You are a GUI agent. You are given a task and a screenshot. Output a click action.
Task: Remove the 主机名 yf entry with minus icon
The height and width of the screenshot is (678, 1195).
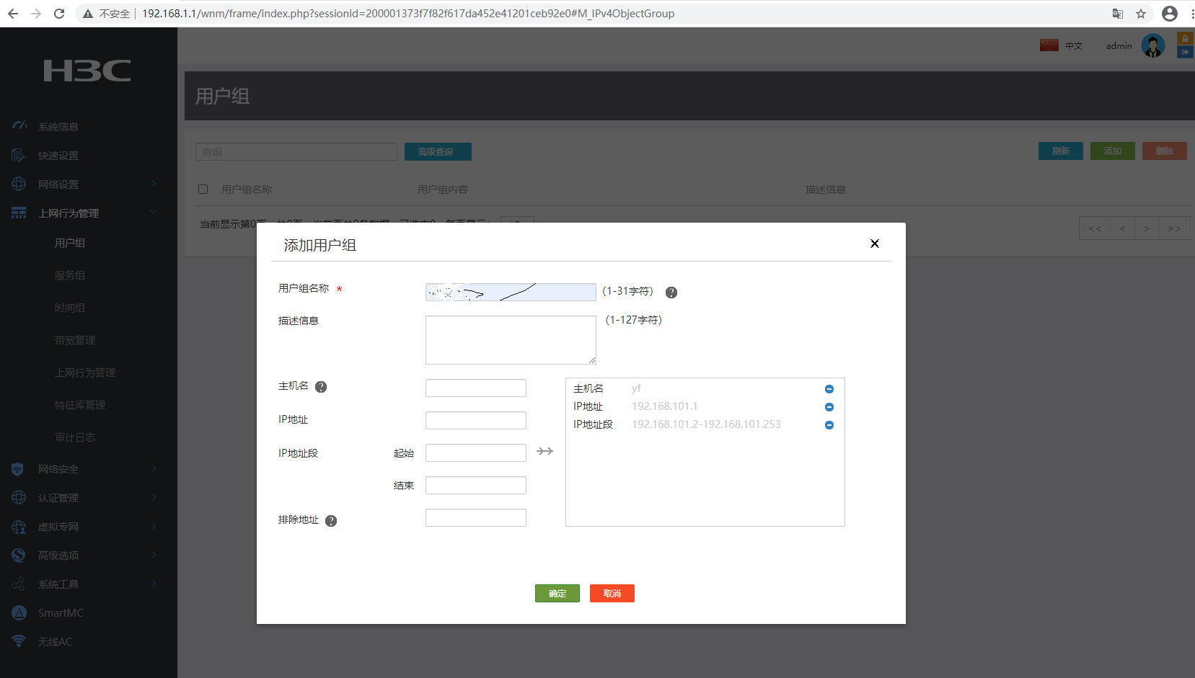pos(829,389)
